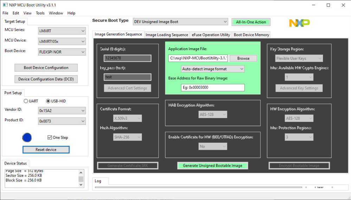Viewport: 351px width, 200px height.
Task: Open the MCU Device dropdown
Action: pyautogui.click(x=62, y=42)
